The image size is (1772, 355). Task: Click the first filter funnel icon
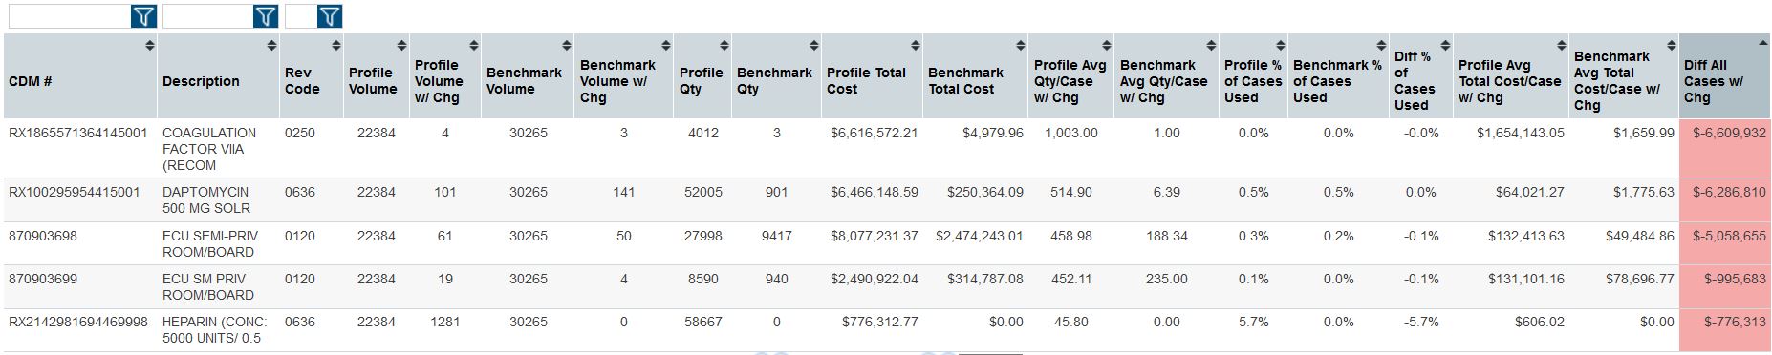coord(143,16)
